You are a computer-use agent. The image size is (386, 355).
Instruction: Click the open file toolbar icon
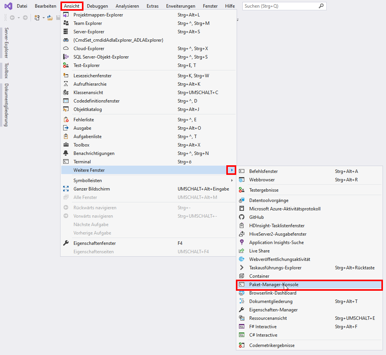pyautogui.click(x=50, y=18)
